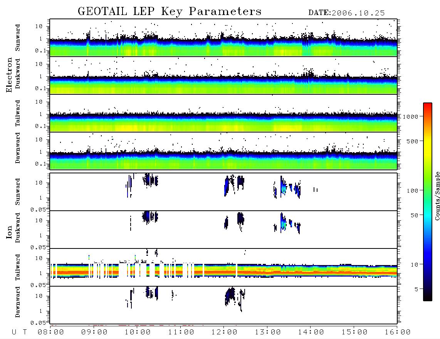Image resolution: width=440 pixels, height=339 pixels.
Task: Click inside the Electron Tailward spectrogram
Action: 223,113
